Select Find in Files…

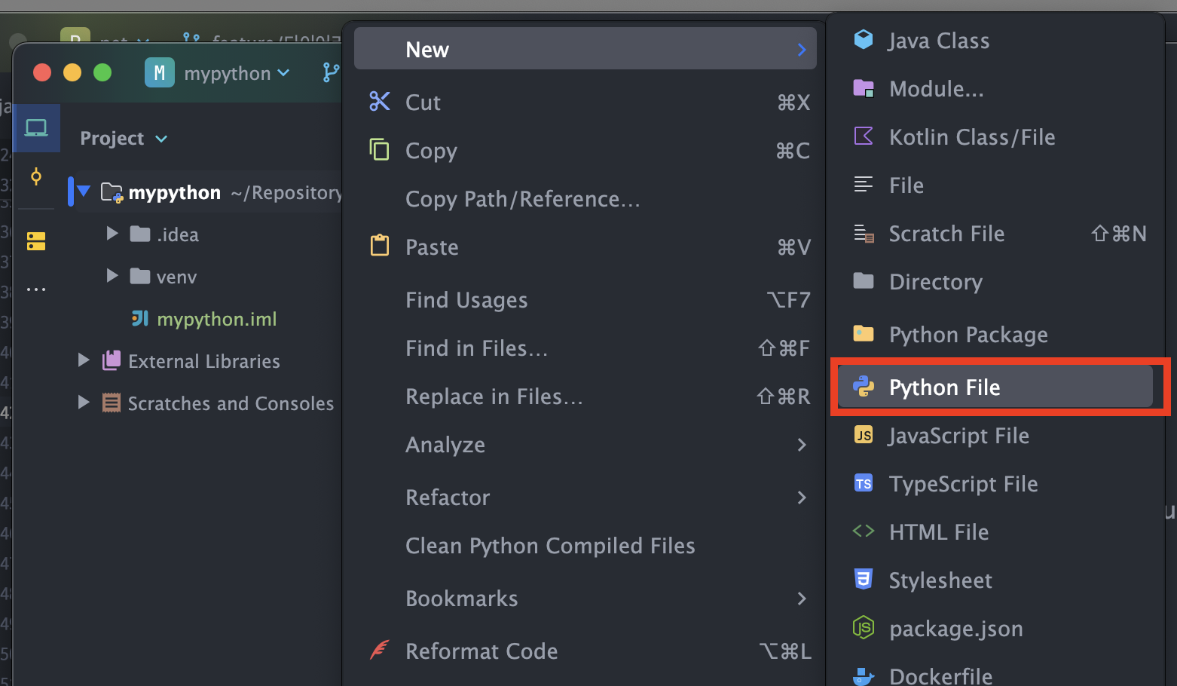(476, 348)
